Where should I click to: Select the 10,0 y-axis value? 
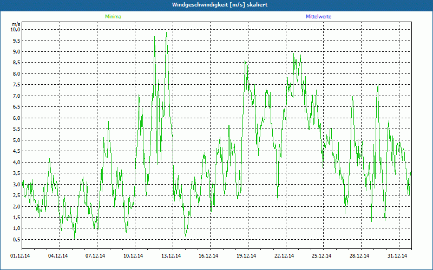[16, 30]
